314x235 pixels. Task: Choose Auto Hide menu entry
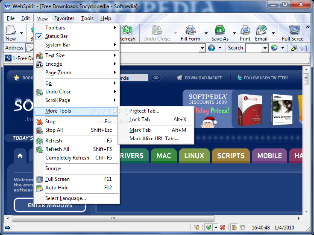pyautogui.click(x=77, y=188)
